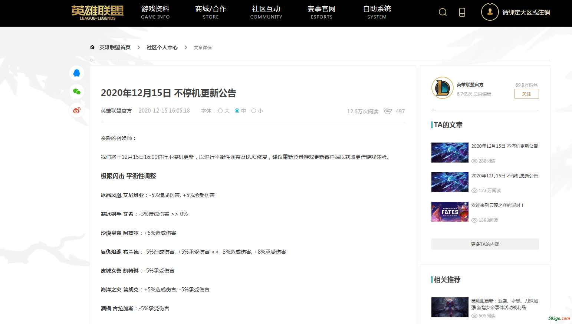This screenshot has height=324, width=572.
Task: Share article via Weibo icon
Action: point(77,110)
